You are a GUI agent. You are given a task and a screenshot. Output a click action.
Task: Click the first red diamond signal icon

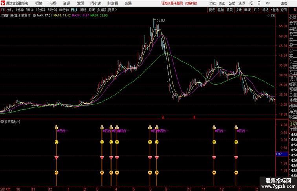point(56,157)
